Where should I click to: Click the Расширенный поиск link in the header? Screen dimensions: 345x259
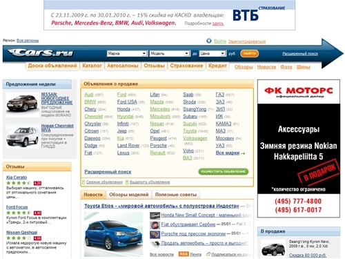(300, 54)
